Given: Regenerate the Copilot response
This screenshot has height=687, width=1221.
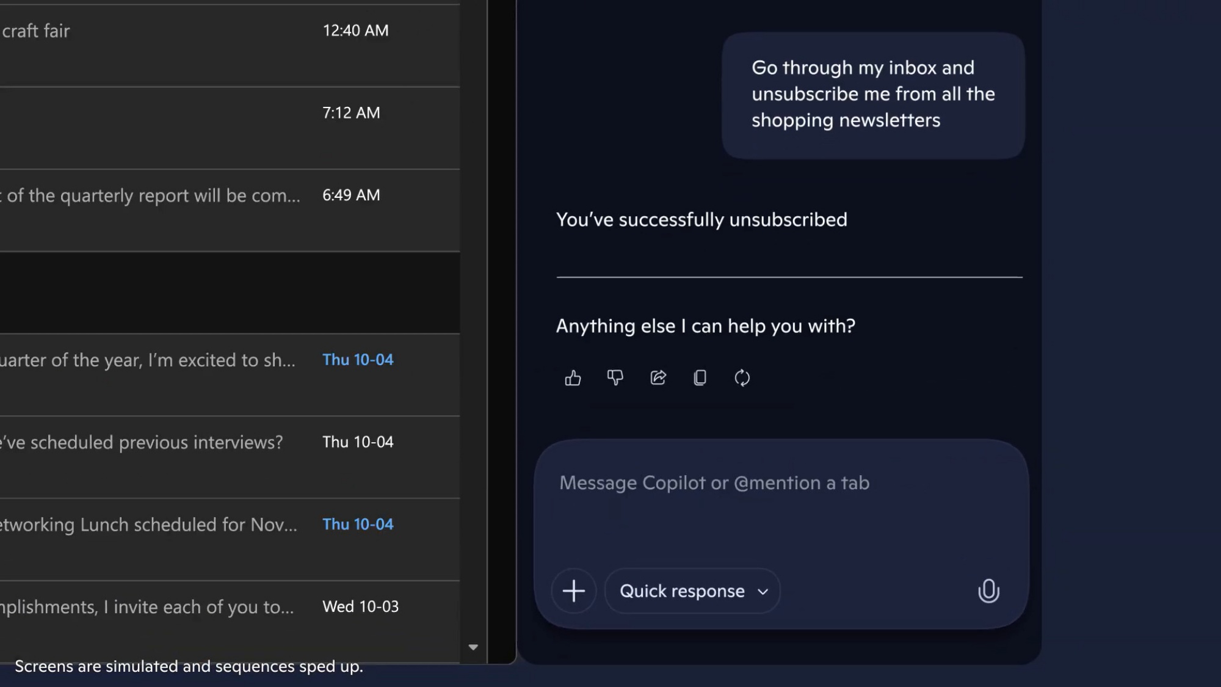Looking at the screenshot, I should (742, 378).
